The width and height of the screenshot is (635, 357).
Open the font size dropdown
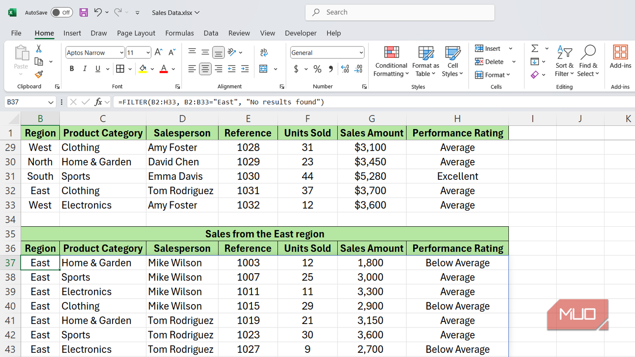pos(148,52)
